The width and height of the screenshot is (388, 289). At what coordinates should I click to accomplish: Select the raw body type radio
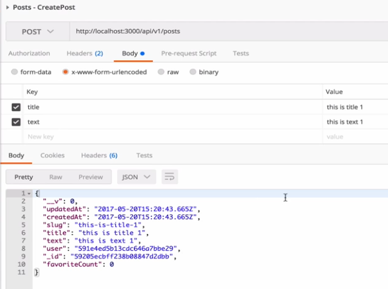point(161,72)
